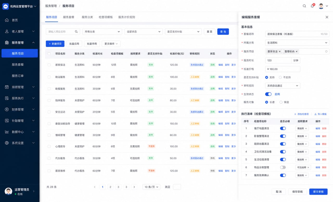Close the 编辑服务套餐 panel
Image resolution: width=333 pixels, height=202 pixels.
click(327, 17)
